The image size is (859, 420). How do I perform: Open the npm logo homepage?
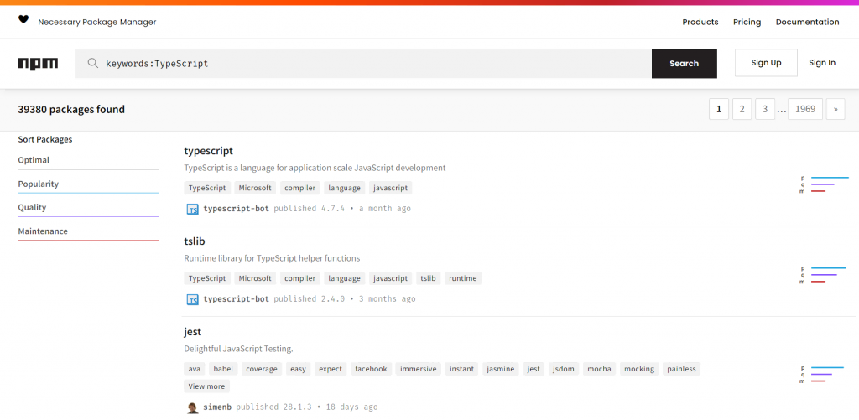[x=38, y=64]
